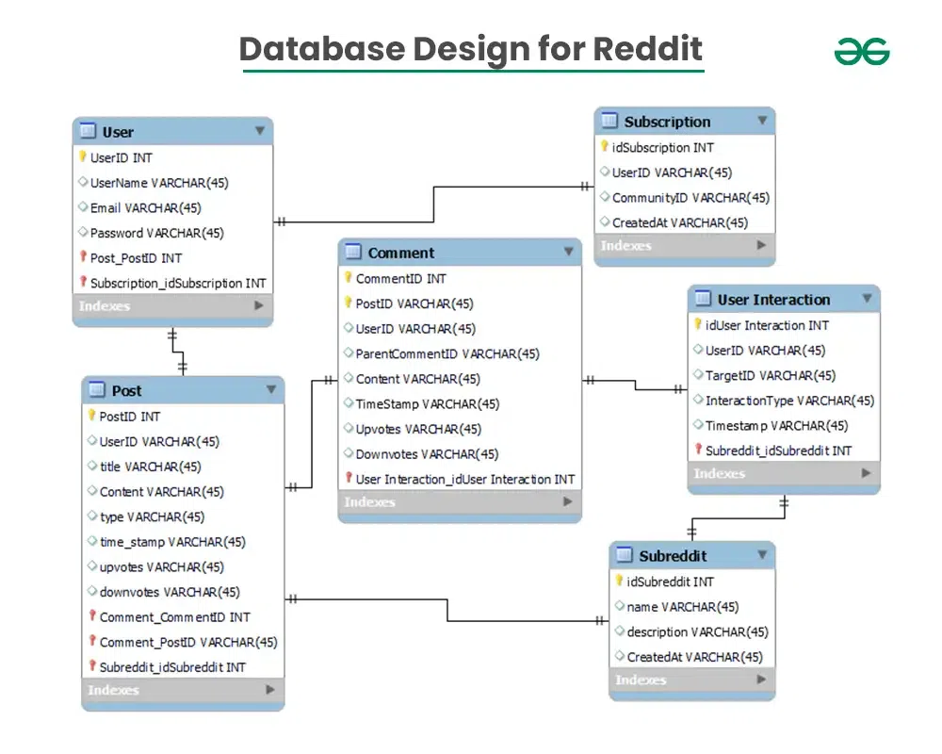The image size is (942, 754).
Task: Click the Subreddit_idSubreddit key icon in Post table
Action: 92,665
